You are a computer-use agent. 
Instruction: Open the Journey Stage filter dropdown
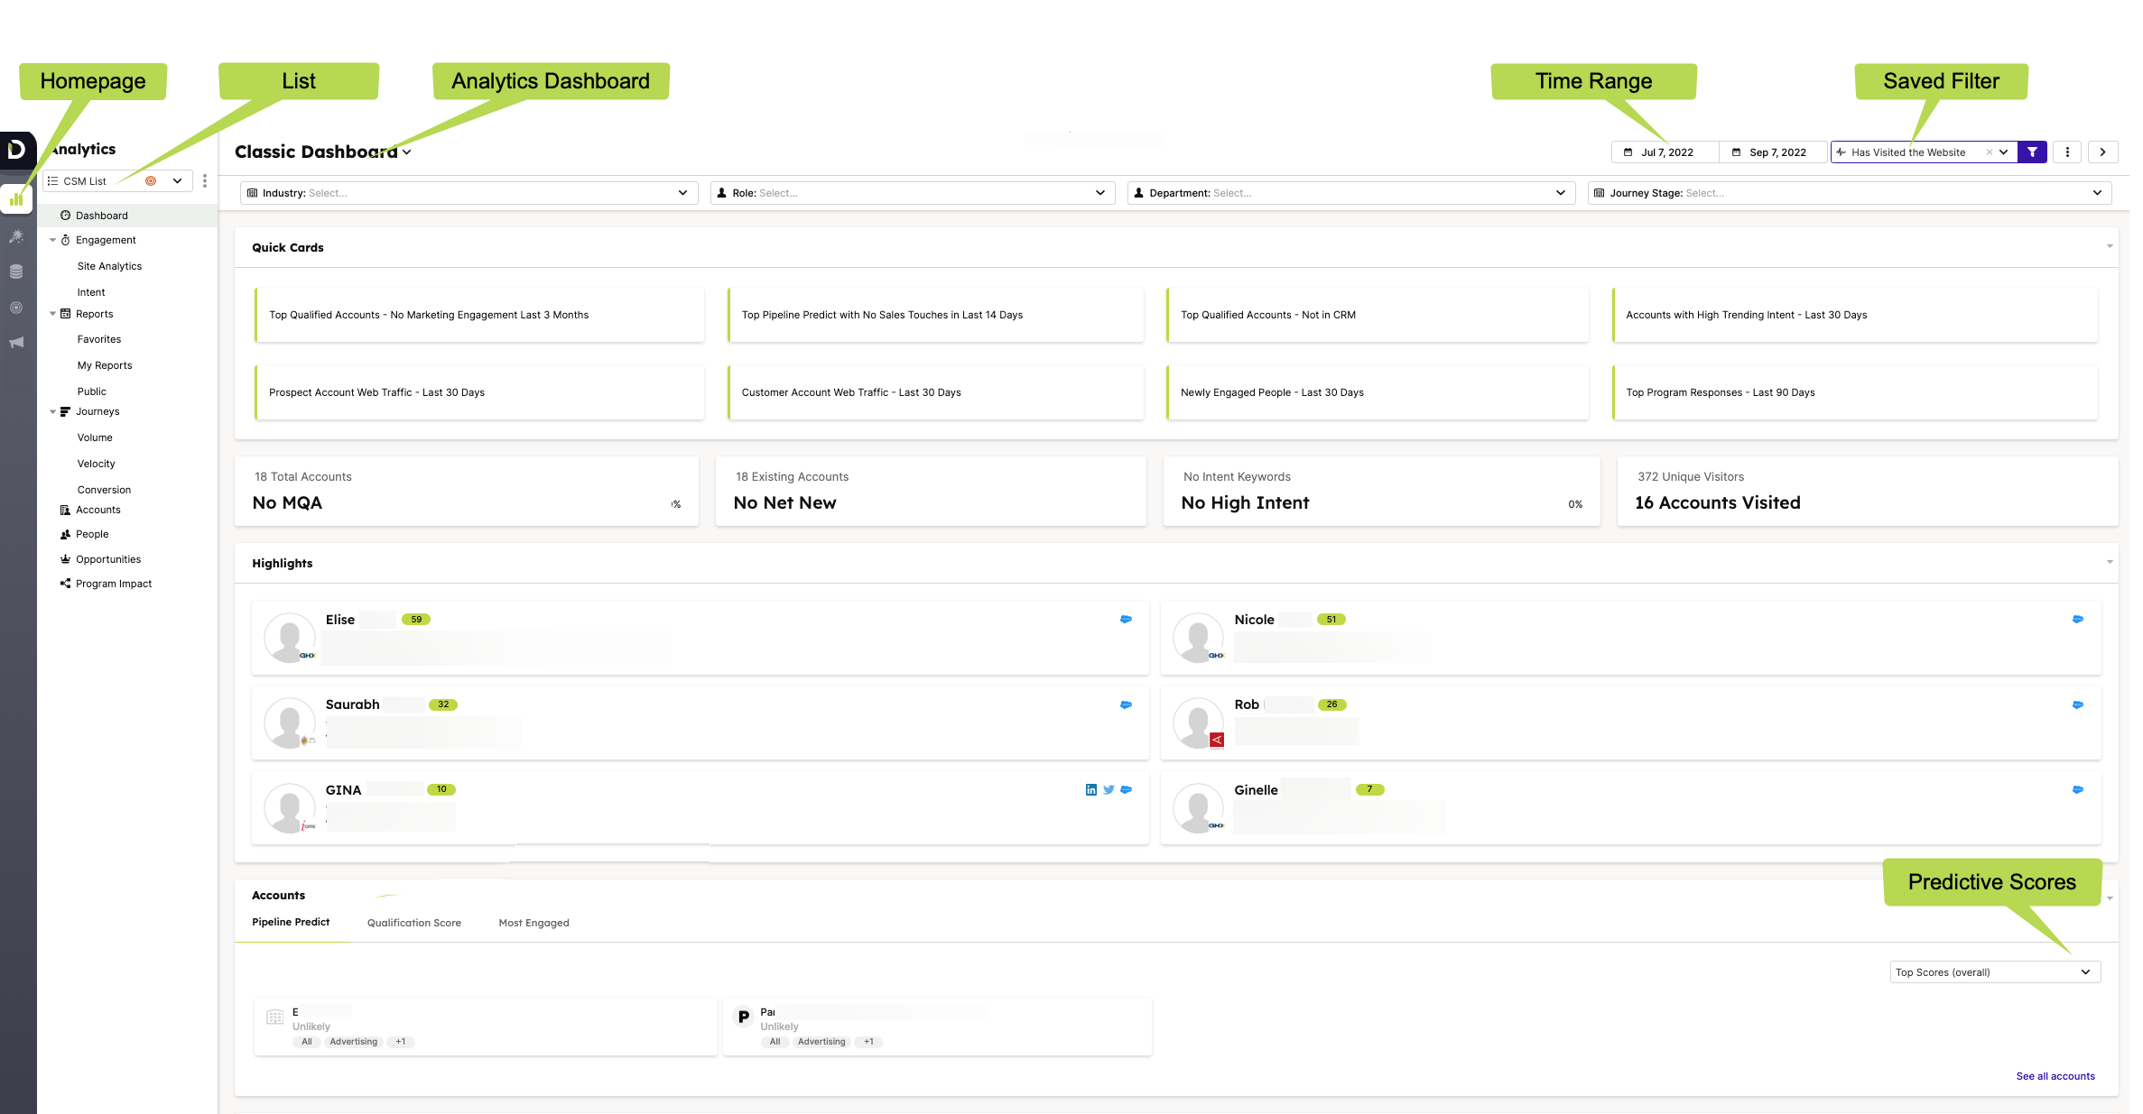click(2101, 192)
